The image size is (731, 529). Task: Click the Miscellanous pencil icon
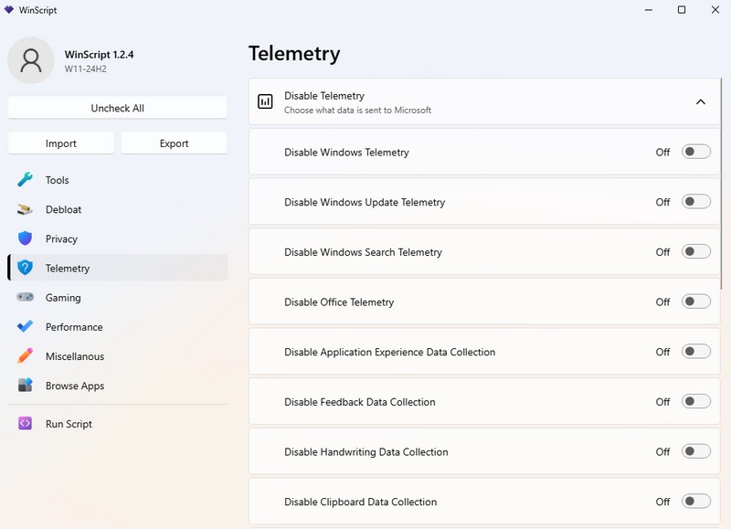26,356
